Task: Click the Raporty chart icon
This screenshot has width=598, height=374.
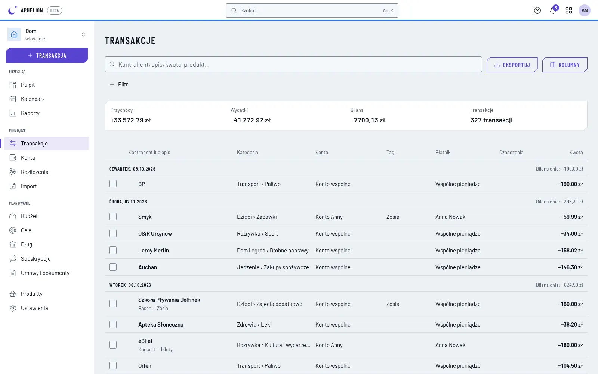Action: (x=13, y=113)
